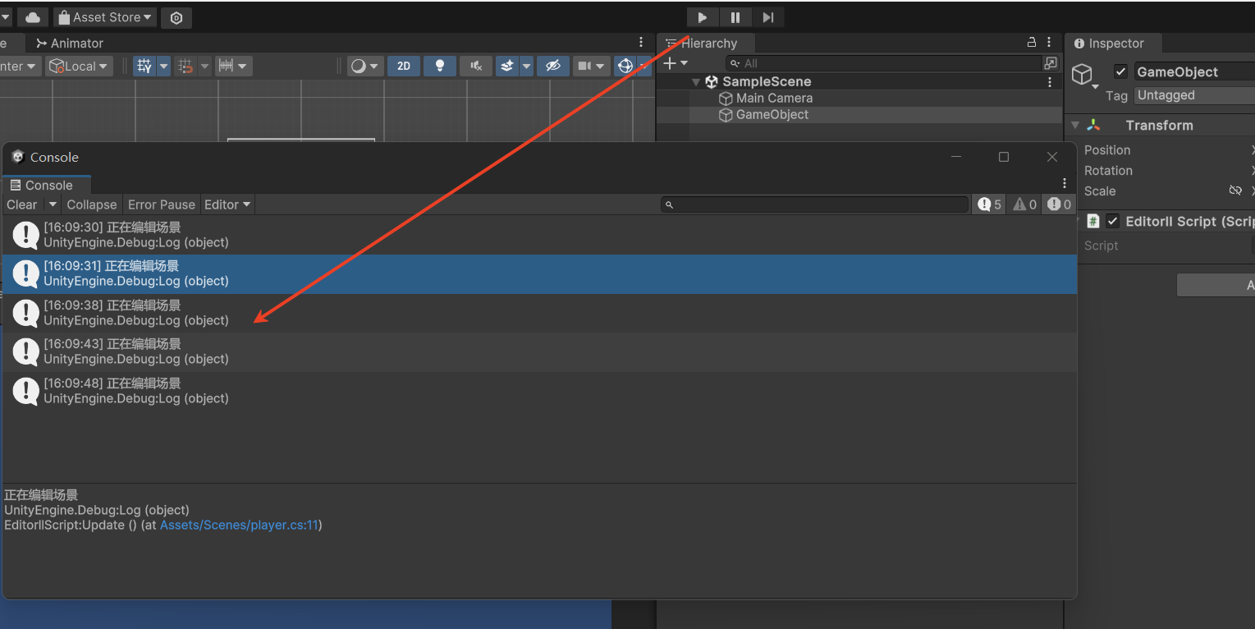The height and width of the screenshot is (629, 1255).
Task: Disable the EditorII Script component checkbox
Action: (1113, 221)
